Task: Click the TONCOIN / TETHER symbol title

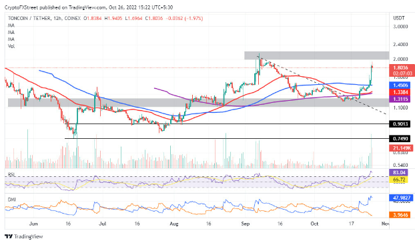Action: pos(29,19)
